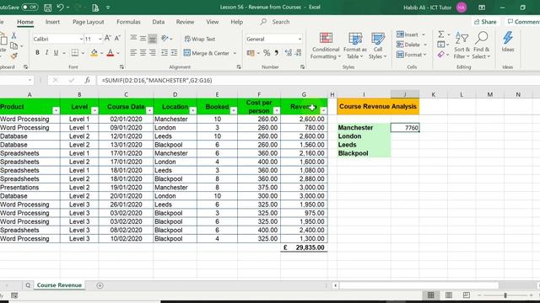Viewport: 540px width, 303px height.
Task: Click the Wrap Text button
Action: tap(200, 39)
